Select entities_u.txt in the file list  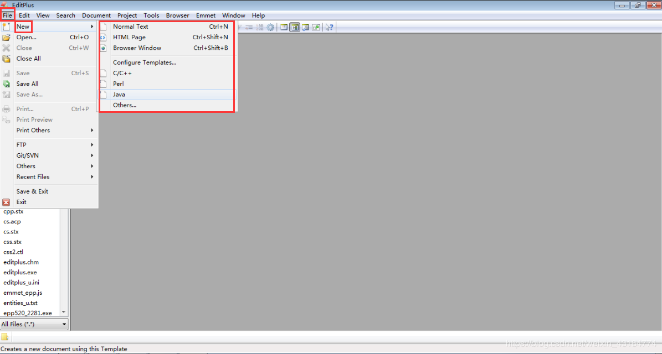20,303
